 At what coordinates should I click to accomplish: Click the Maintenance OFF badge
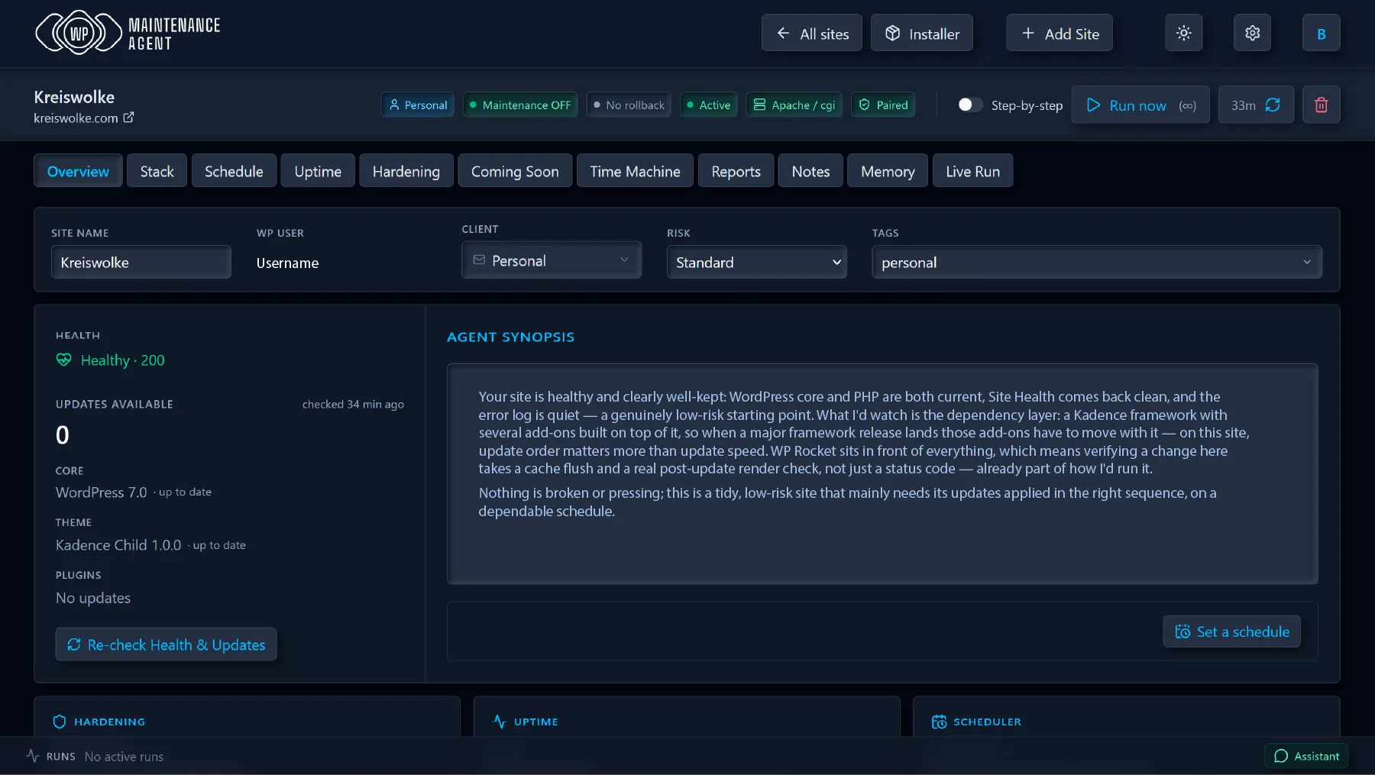pyautogui.click(x=519, y=105)
